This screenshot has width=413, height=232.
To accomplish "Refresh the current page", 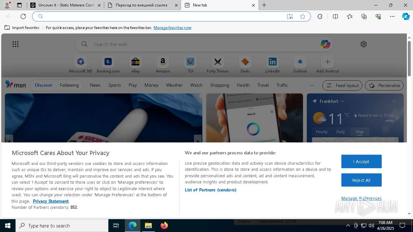I will click(23, 16).
